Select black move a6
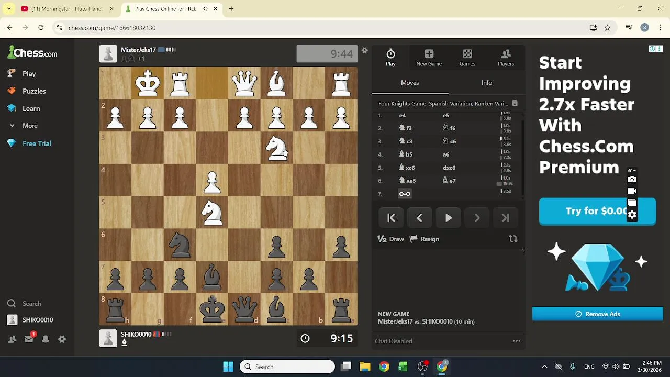Screen dimensions: 670x377 click(x=446, y=154)
